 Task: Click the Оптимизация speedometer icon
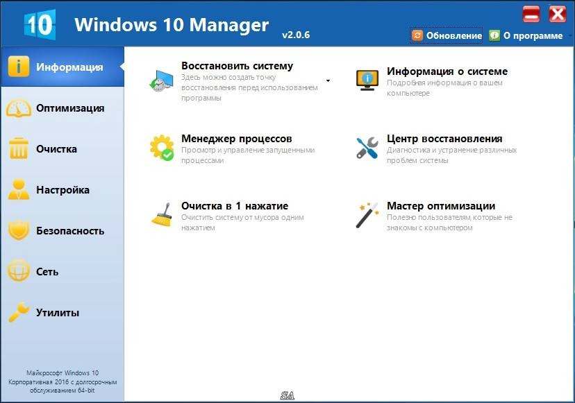(18, 108)
